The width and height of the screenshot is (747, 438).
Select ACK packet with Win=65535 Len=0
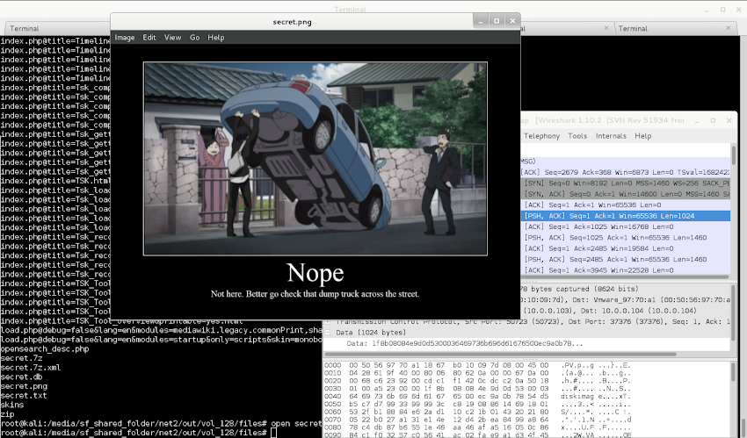pyautogui.click(x=625, y=205)
